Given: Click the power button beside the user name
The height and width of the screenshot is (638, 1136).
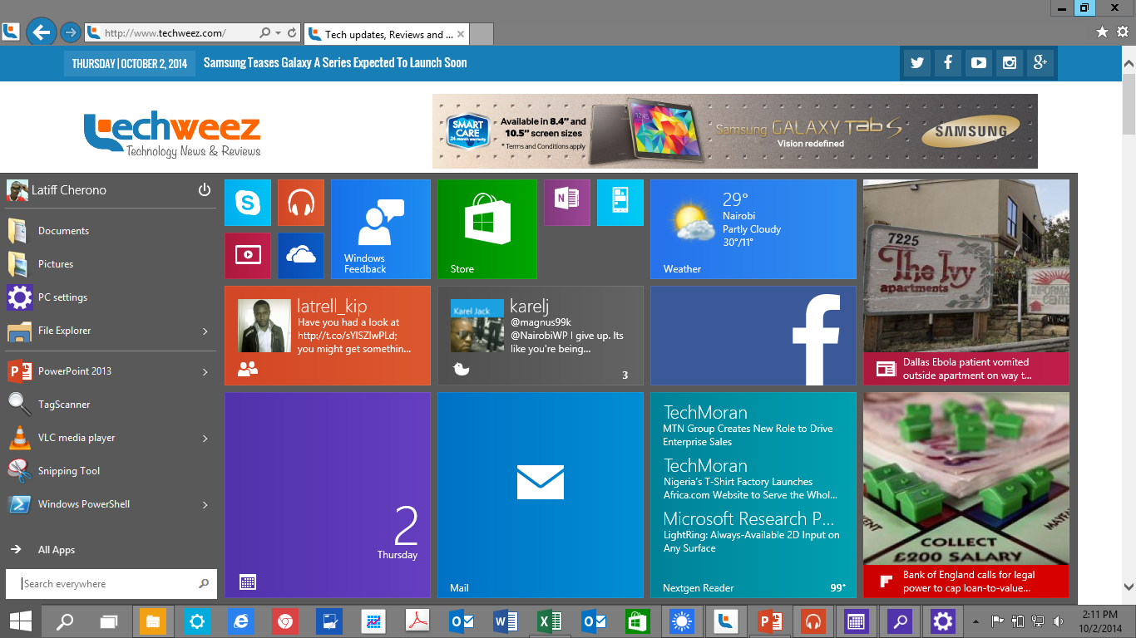Looking at the screenshot, I should (x=205, y=190).
